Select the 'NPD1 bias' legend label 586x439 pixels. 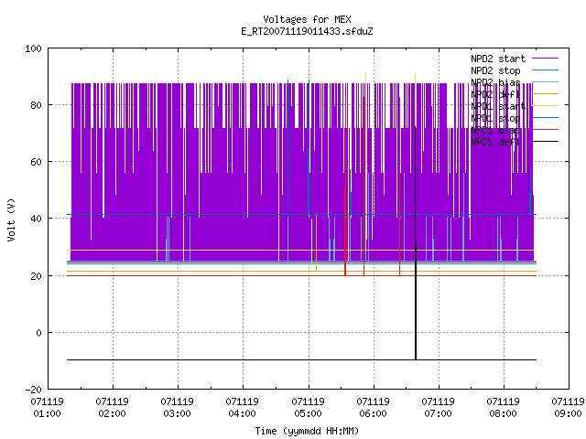495,130
